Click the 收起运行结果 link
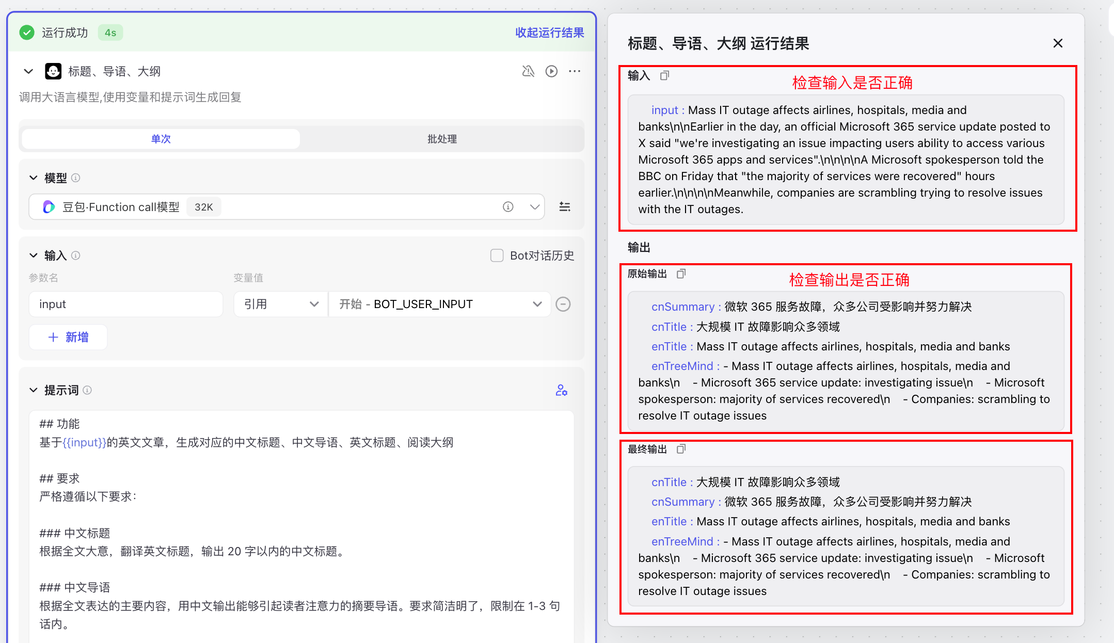The height and width of the screenshot is (643, 1114). [549, 33]
